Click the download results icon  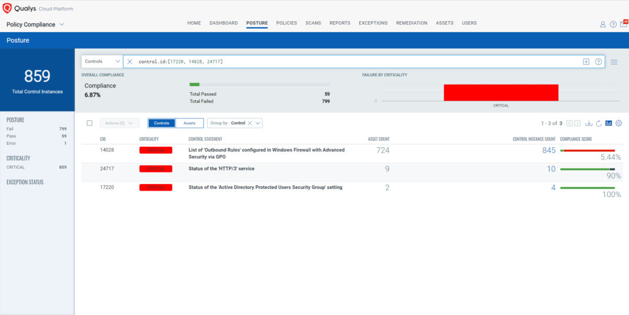pos(588,123)
